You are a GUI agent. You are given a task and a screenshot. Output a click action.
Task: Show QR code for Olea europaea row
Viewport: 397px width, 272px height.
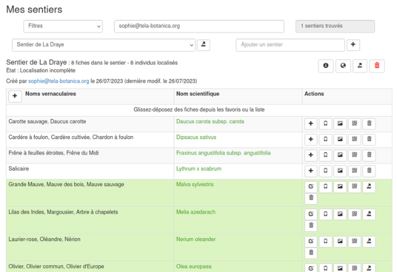[x=354, y=267]
